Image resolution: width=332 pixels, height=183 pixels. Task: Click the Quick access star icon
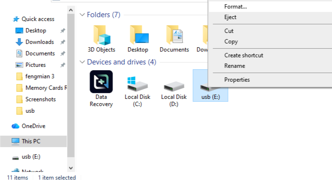16,19
